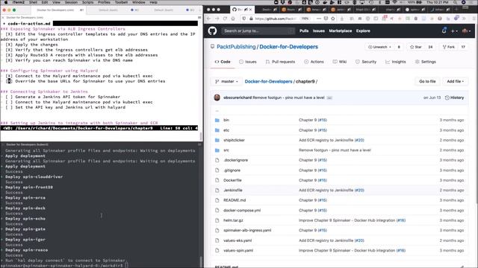This screenshot has height=268, width=478.
Task: Open Marketplace in GitHub header
Action: click(341, 31)
